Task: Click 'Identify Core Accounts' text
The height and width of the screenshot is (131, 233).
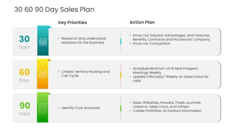Action: pyautogui.click(x=80, y=108)
